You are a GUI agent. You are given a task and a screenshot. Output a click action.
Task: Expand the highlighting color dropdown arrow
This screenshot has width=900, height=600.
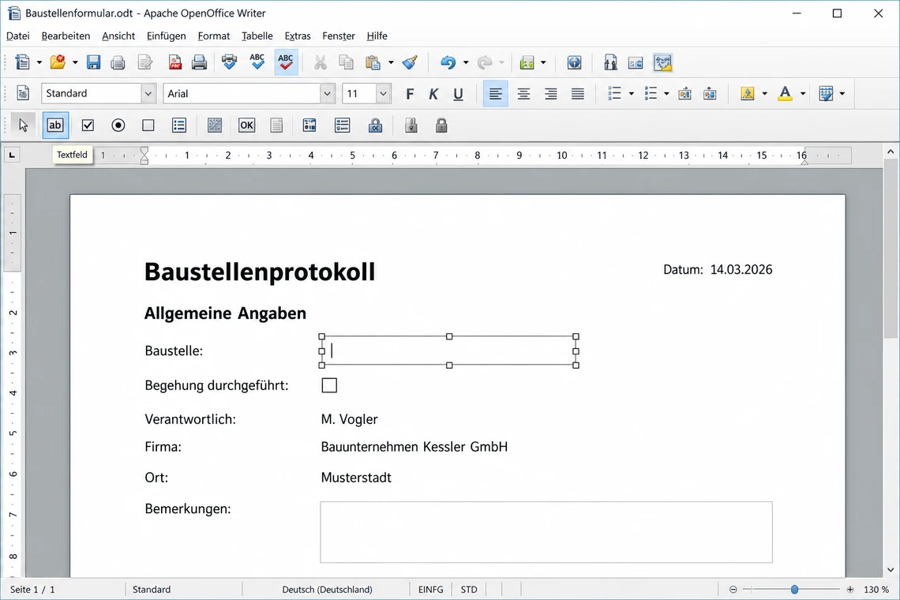(x=764, y=94)
